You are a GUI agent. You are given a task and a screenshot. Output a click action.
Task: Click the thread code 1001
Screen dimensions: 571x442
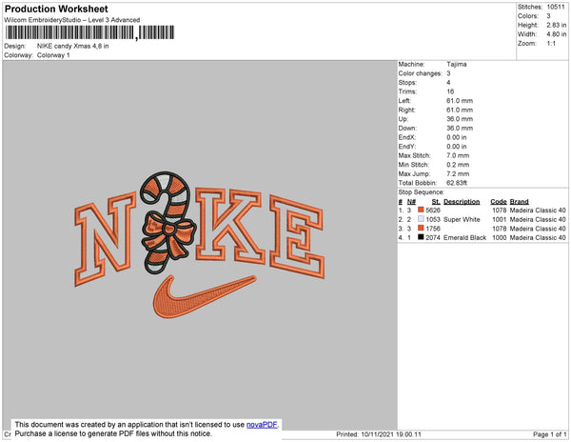point(500,219)
